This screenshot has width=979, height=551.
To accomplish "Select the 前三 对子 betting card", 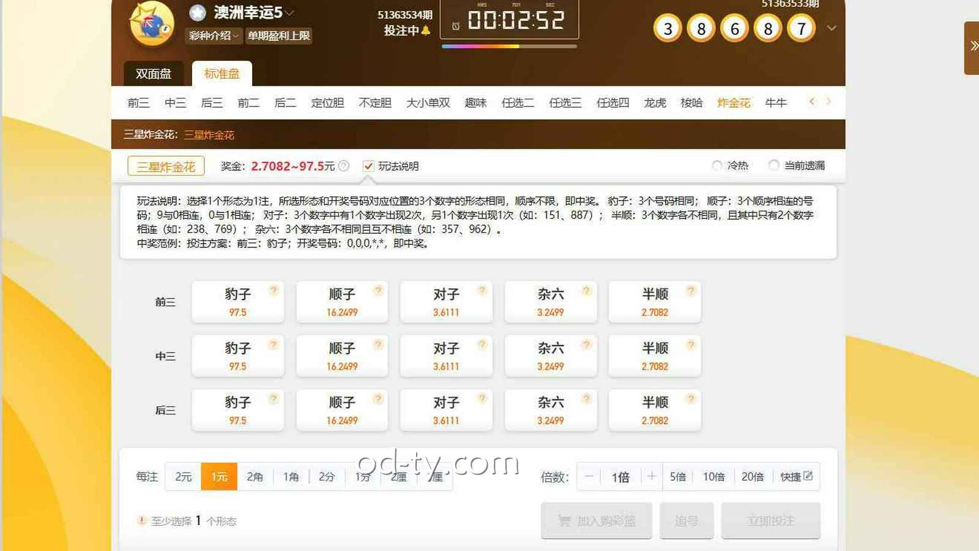I will tap(446, 302).
